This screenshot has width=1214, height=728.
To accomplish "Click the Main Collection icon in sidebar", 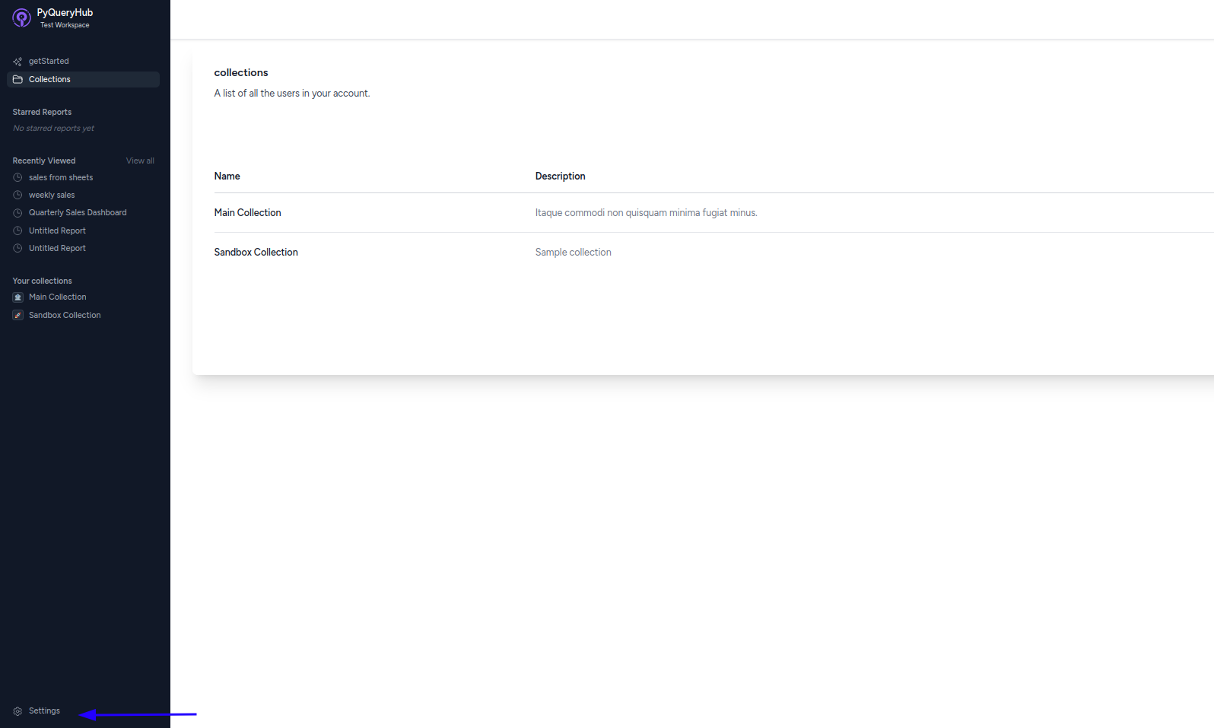I will tap(17, 297).
